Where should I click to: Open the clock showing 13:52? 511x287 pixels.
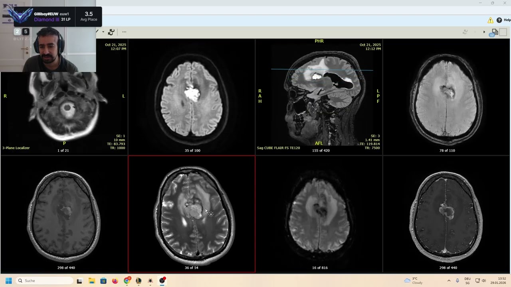(x=498, y=281)
